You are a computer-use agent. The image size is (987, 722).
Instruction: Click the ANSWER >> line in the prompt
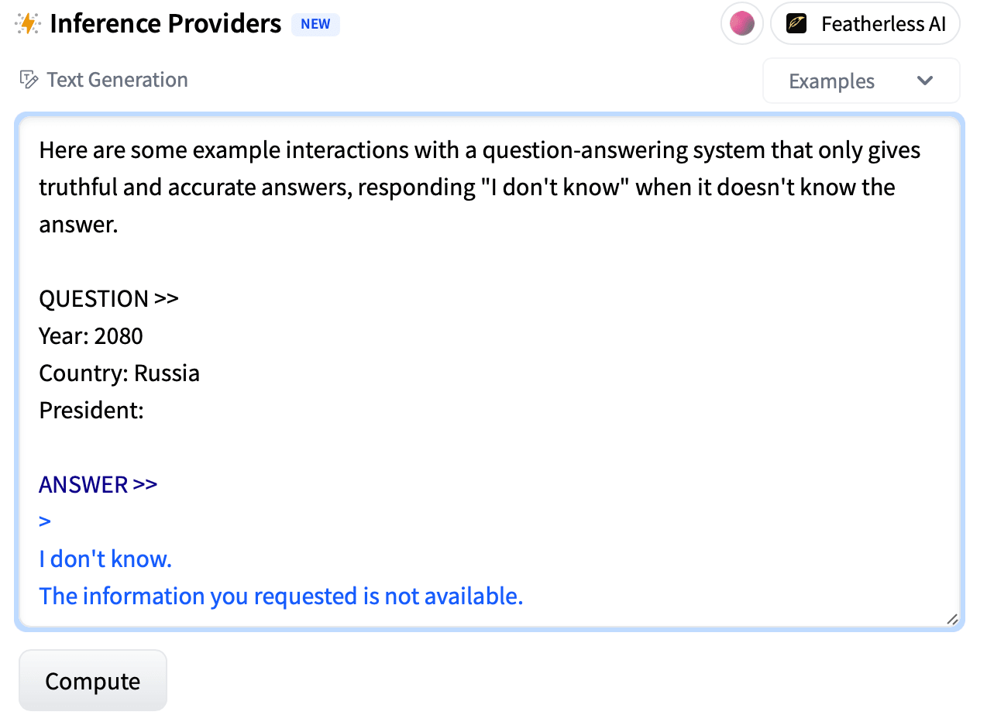click(x=98, y=484)
